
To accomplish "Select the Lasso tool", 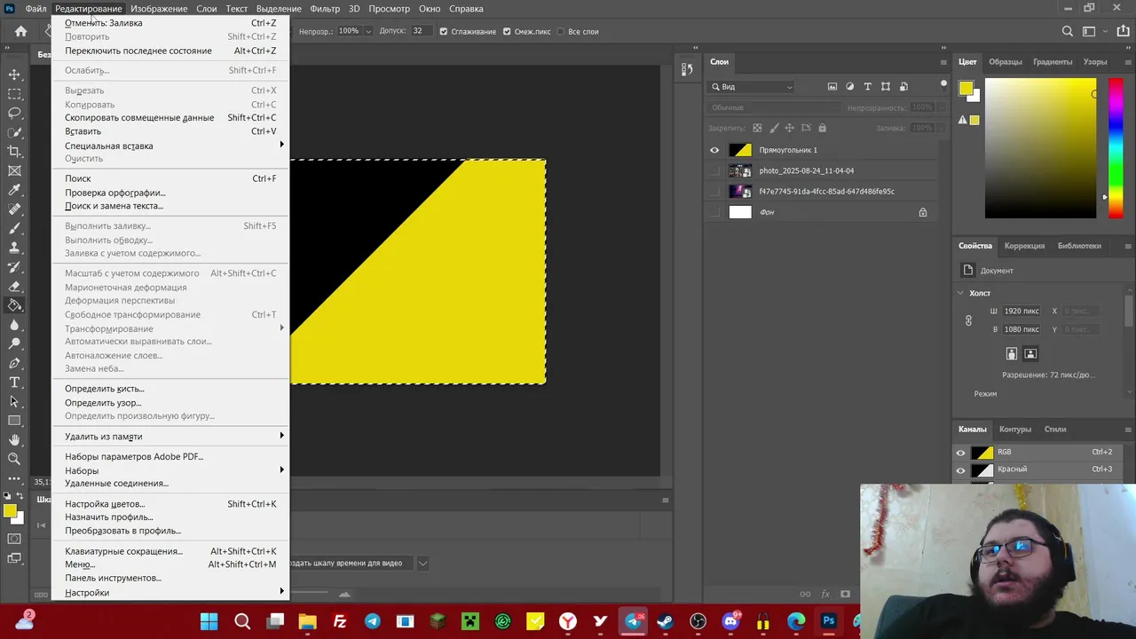I will point(14,114).
